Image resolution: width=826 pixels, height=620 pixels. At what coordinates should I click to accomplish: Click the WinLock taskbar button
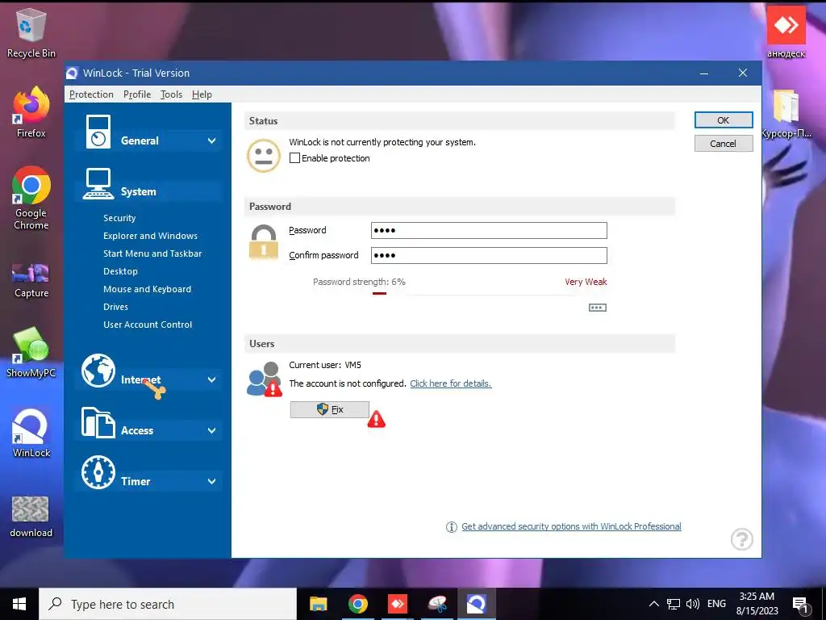click(476, 604)
